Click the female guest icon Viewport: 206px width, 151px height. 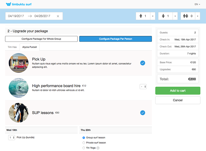point(163,16)
